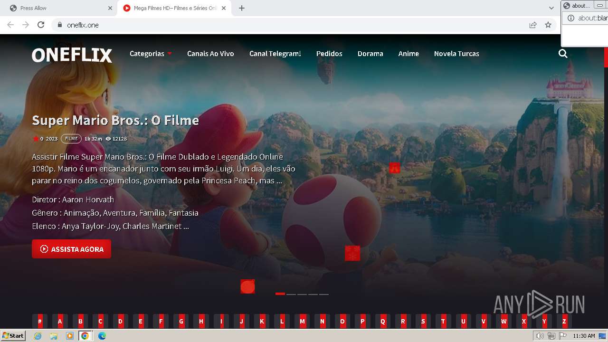
Task: Open the Anime section
Action: click(408, 54)
